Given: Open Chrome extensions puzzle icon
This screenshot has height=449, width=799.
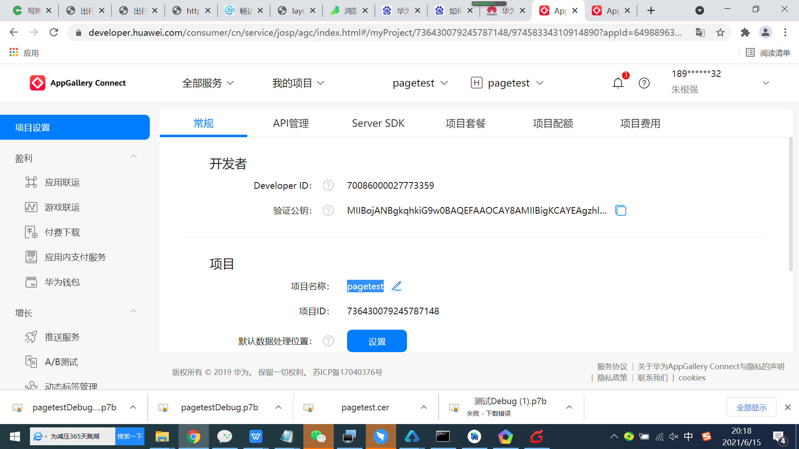Looking at the screenshot, I should point(745,32).
